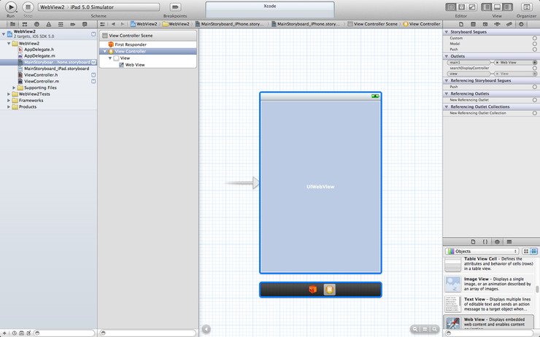Expand the Products folder

[9, 106]
